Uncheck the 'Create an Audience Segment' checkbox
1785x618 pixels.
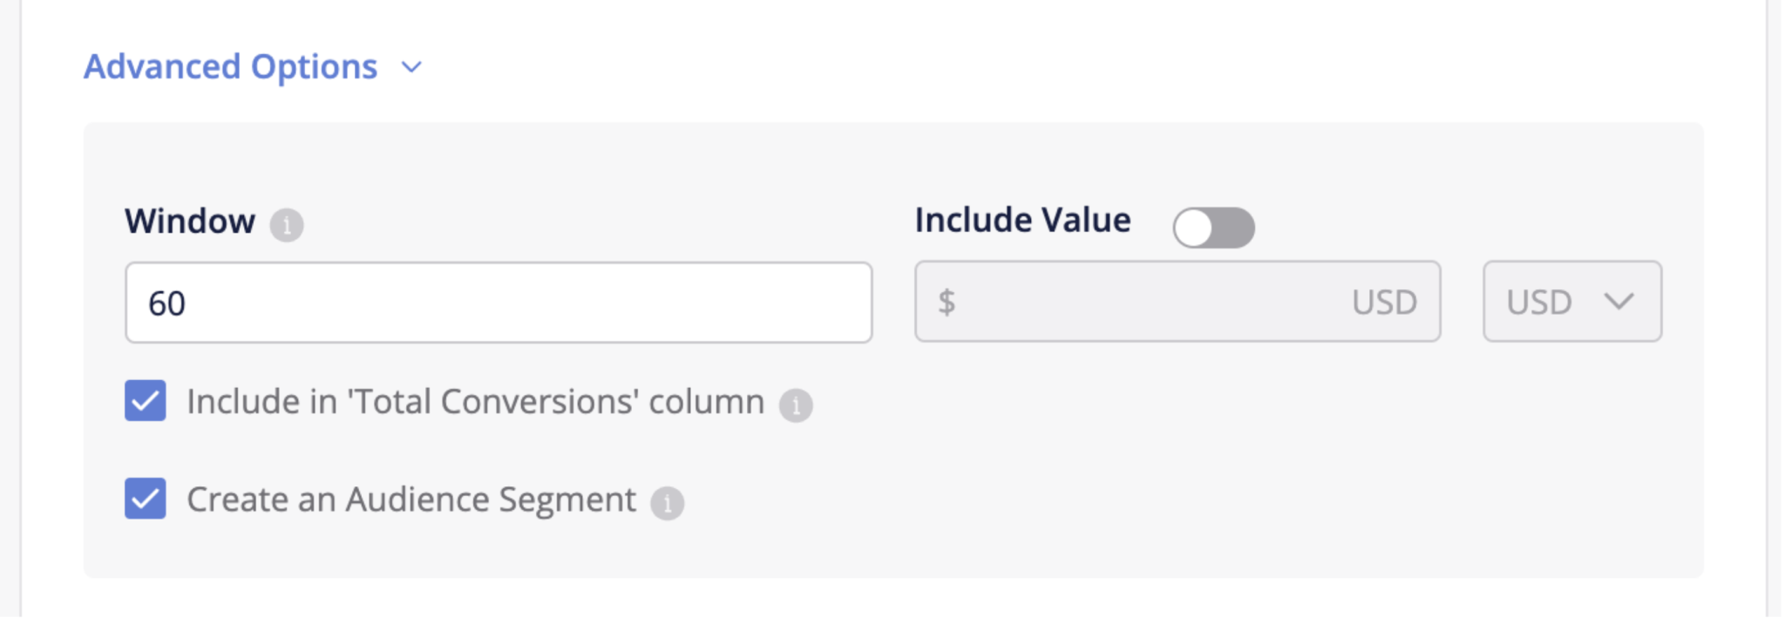(x=146, y=499)
